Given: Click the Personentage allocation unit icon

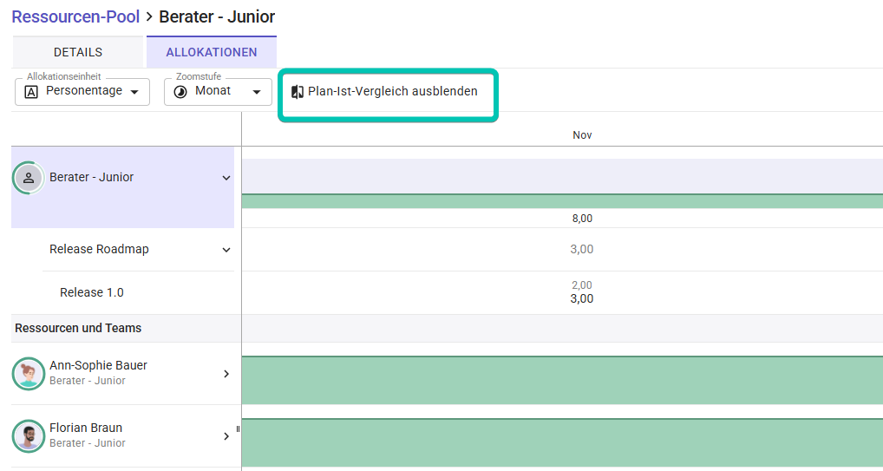Looking at the screenshot, I should 31,92.
